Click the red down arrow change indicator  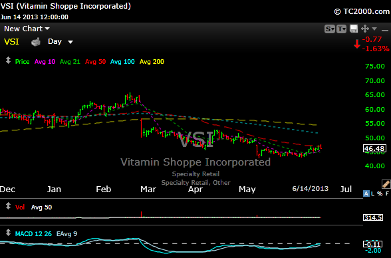tap(357, 44)
